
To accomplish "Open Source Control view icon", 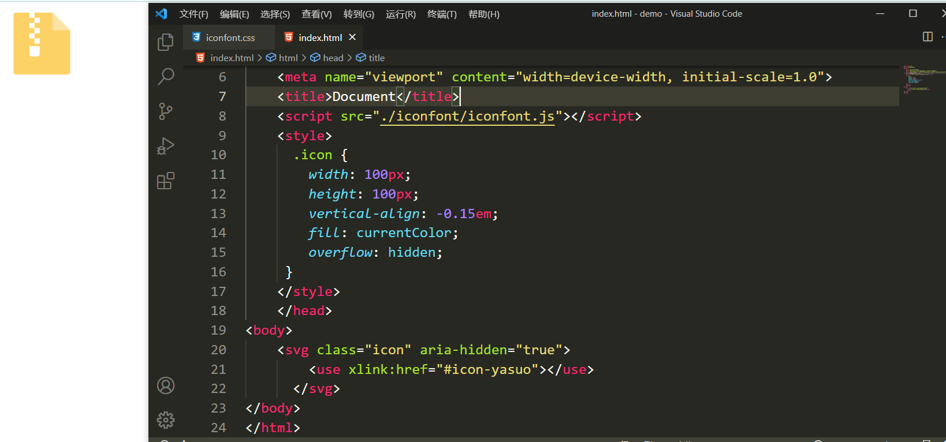I will click(x=166, y=111).
